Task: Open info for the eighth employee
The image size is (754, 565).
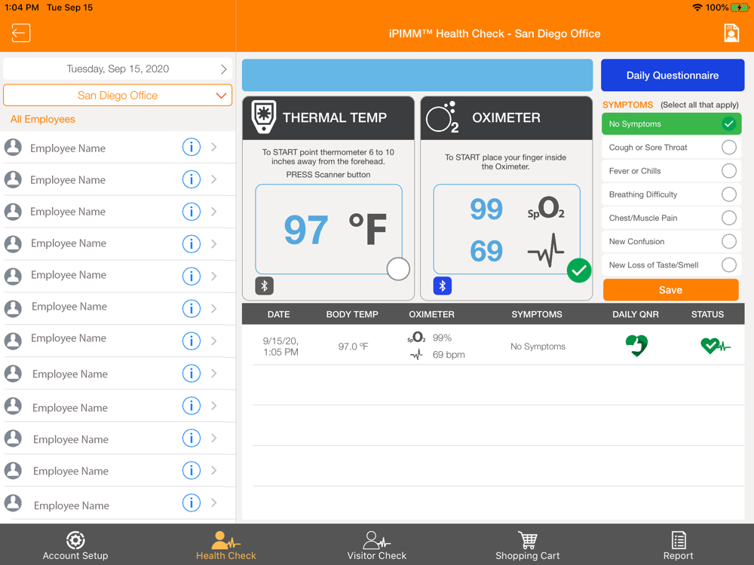Action: pos(192,374)
